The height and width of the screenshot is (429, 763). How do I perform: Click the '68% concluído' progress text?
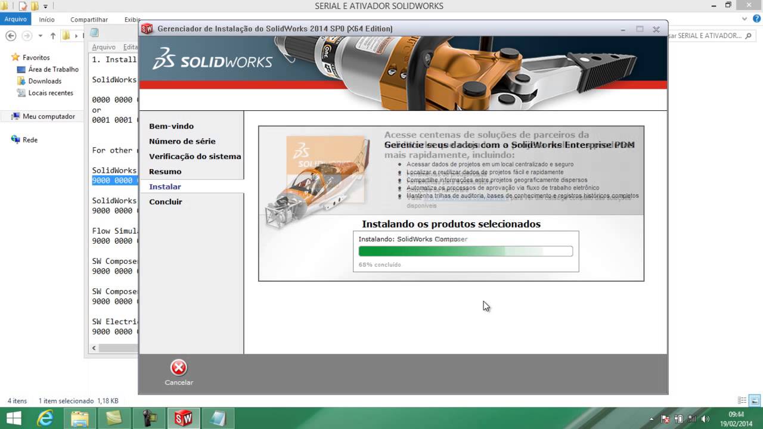(x=380, y=265)
